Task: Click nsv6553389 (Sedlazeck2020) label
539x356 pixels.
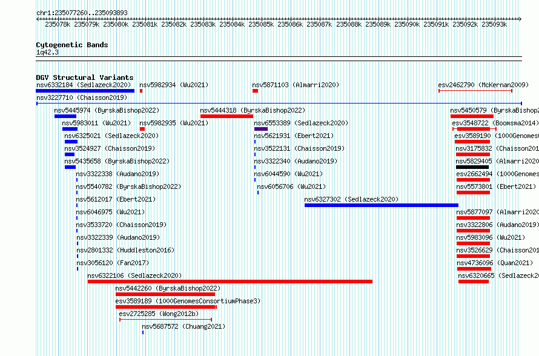Action: pyautogui.click(x=301, y=123)
